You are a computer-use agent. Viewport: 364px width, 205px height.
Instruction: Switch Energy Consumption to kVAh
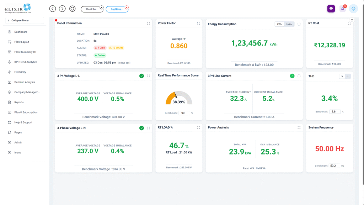tap(289, 24)
